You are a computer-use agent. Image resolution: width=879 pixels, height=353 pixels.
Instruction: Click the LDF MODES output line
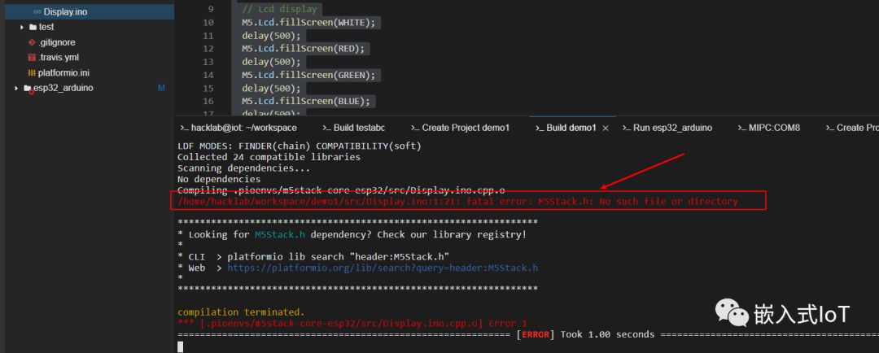(x=300, y=146)
